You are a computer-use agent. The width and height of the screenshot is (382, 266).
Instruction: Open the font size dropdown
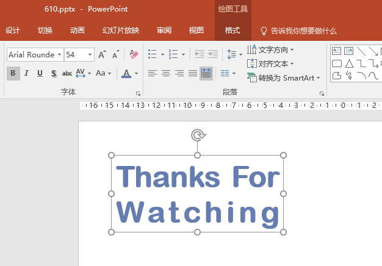[x=90, y=54]
